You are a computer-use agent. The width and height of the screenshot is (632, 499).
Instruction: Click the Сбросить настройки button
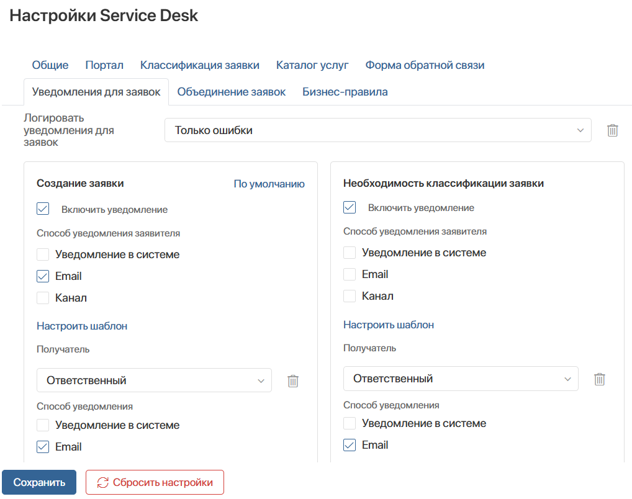(155, 482)
